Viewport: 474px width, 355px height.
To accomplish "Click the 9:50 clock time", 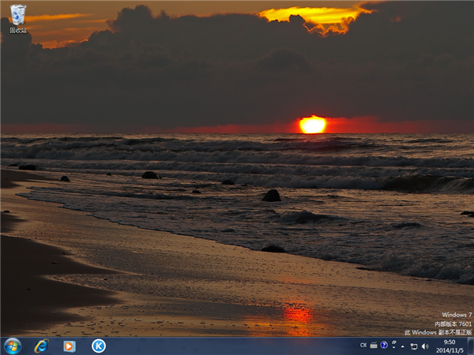I will pos(449,342).
